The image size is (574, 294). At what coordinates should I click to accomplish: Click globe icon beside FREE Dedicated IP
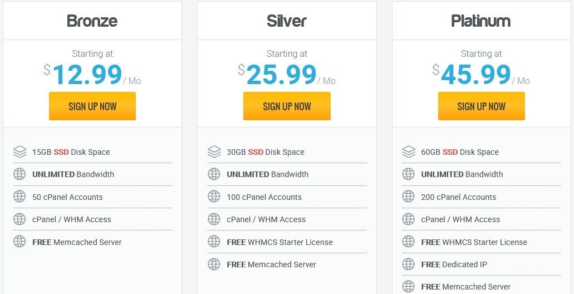tap(409, 264)
